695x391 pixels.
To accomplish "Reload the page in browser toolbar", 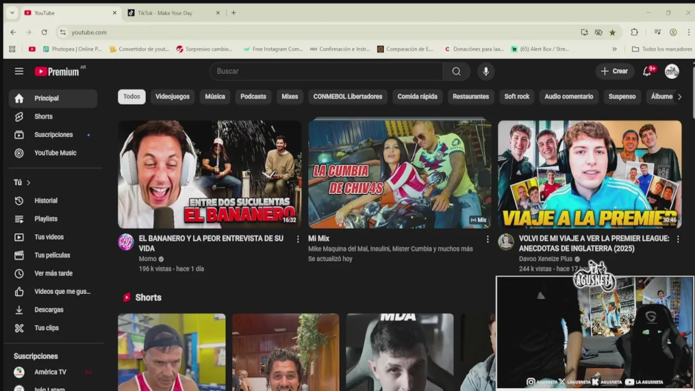I will click(44, 33).
